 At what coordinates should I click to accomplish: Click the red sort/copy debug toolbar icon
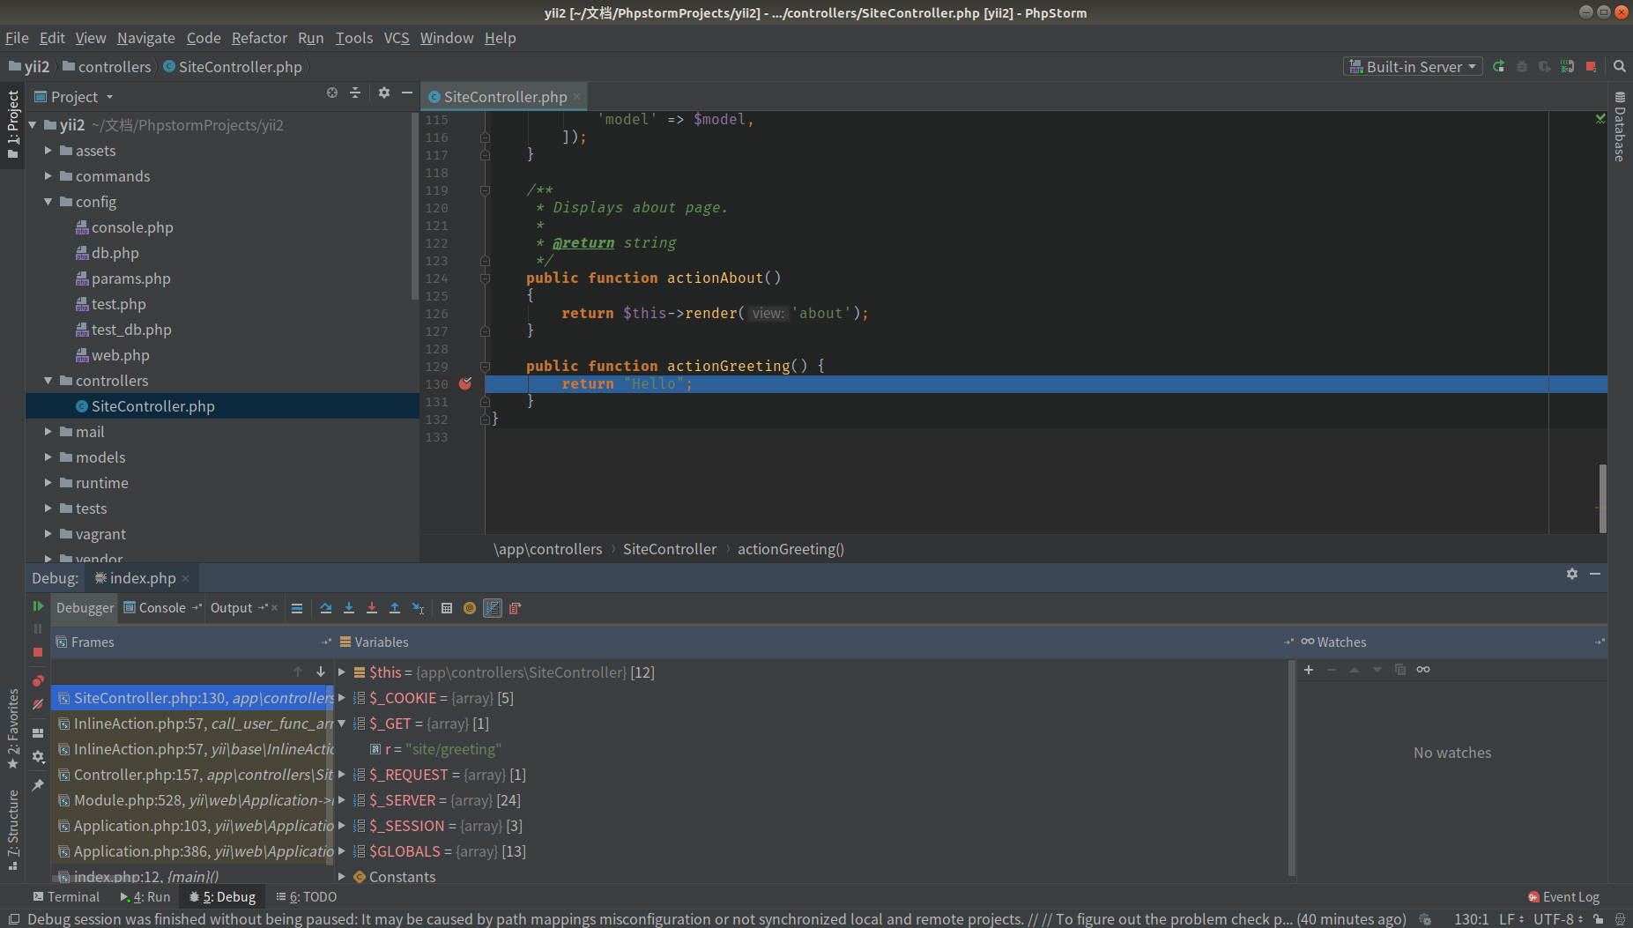(516, 608)
